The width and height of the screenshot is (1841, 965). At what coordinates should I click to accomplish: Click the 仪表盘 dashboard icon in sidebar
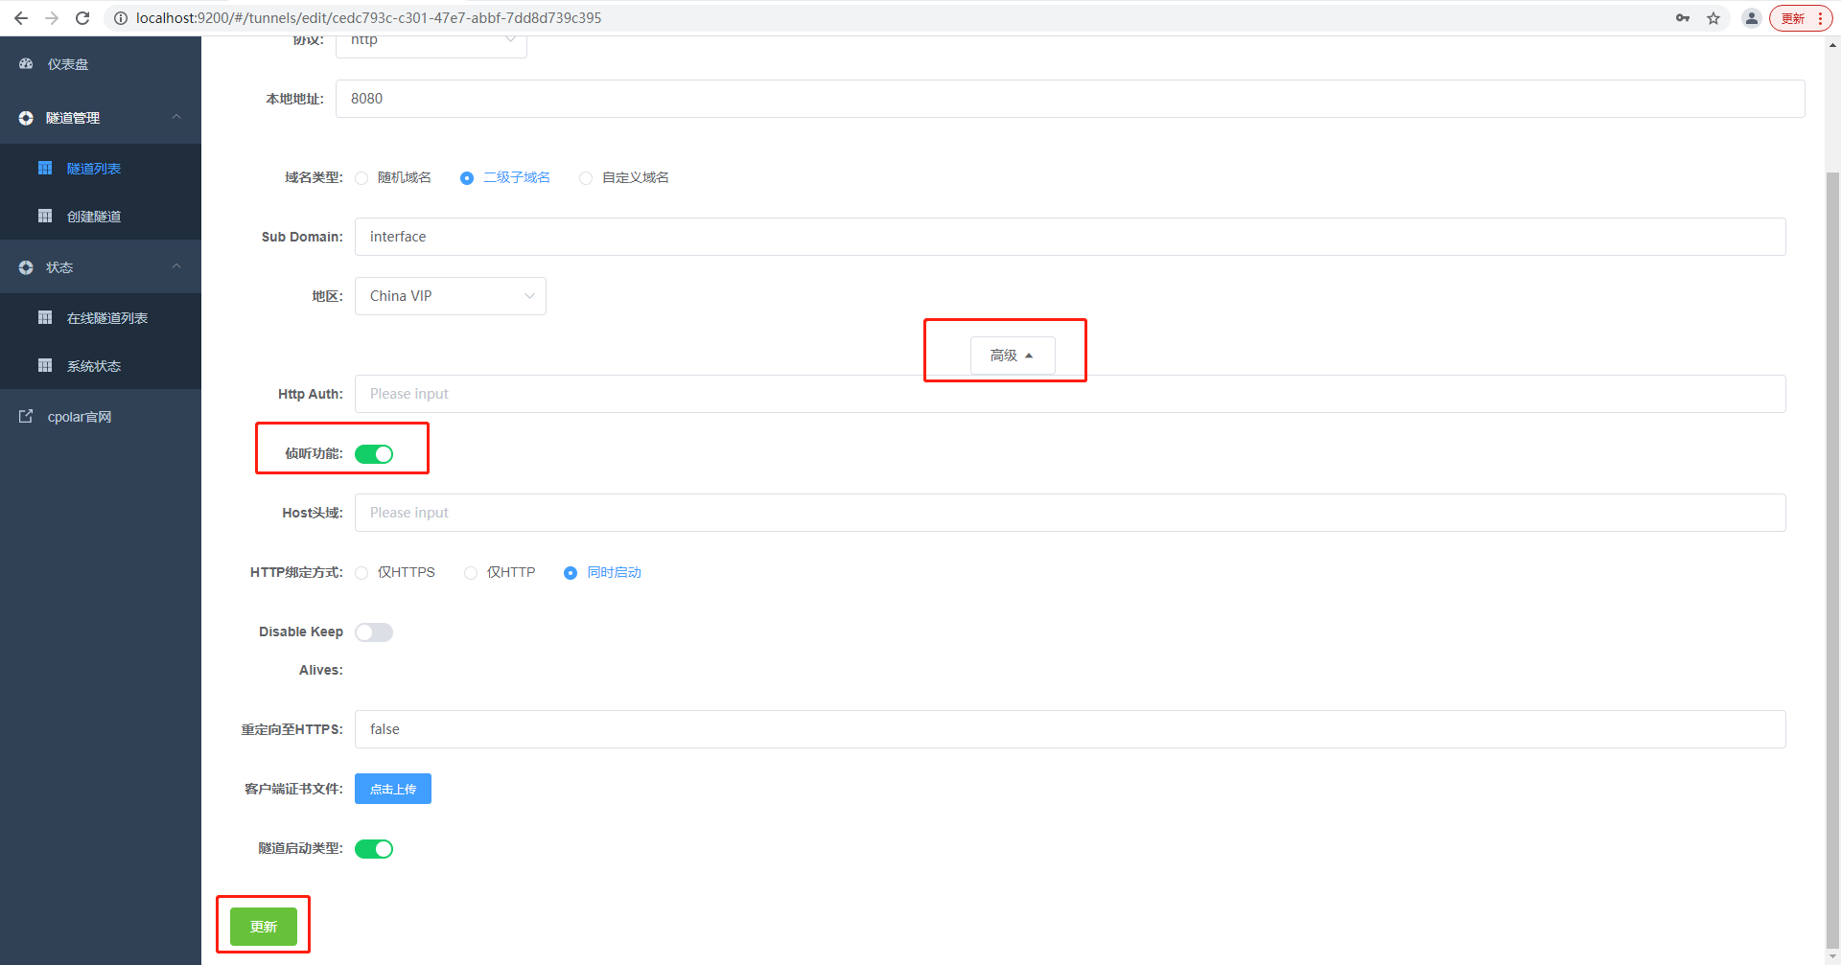pyautogui.click(x=25, y=63)
